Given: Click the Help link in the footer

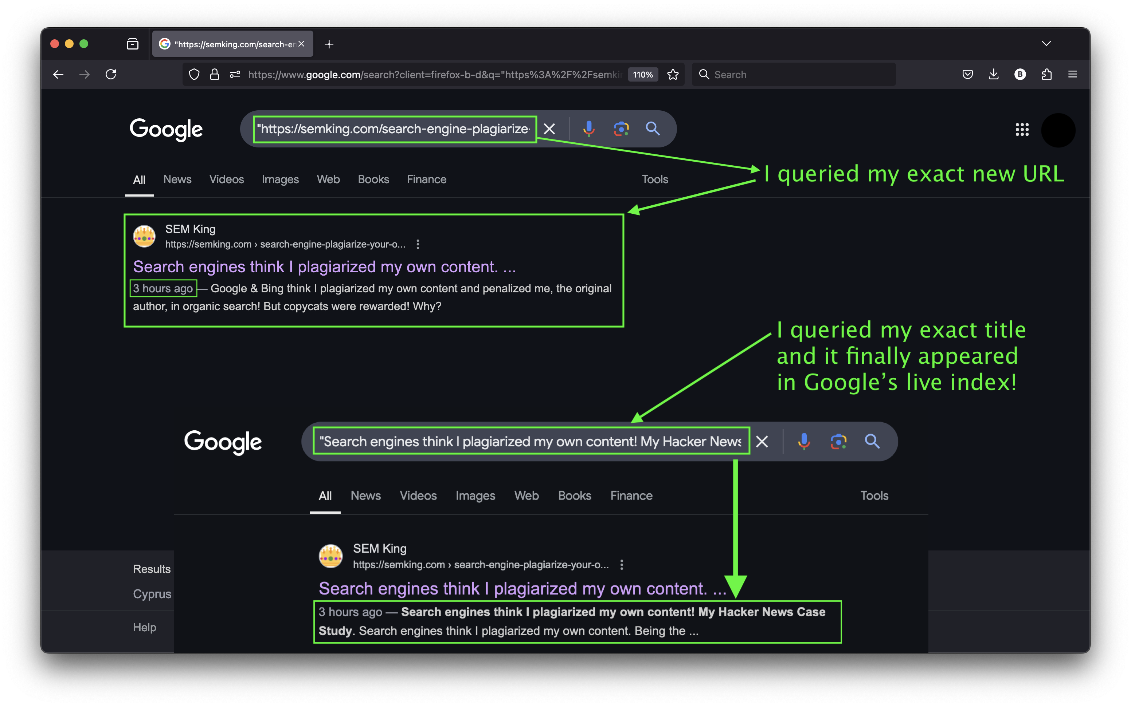Looking at the screenshot, I should coord(144,628).
